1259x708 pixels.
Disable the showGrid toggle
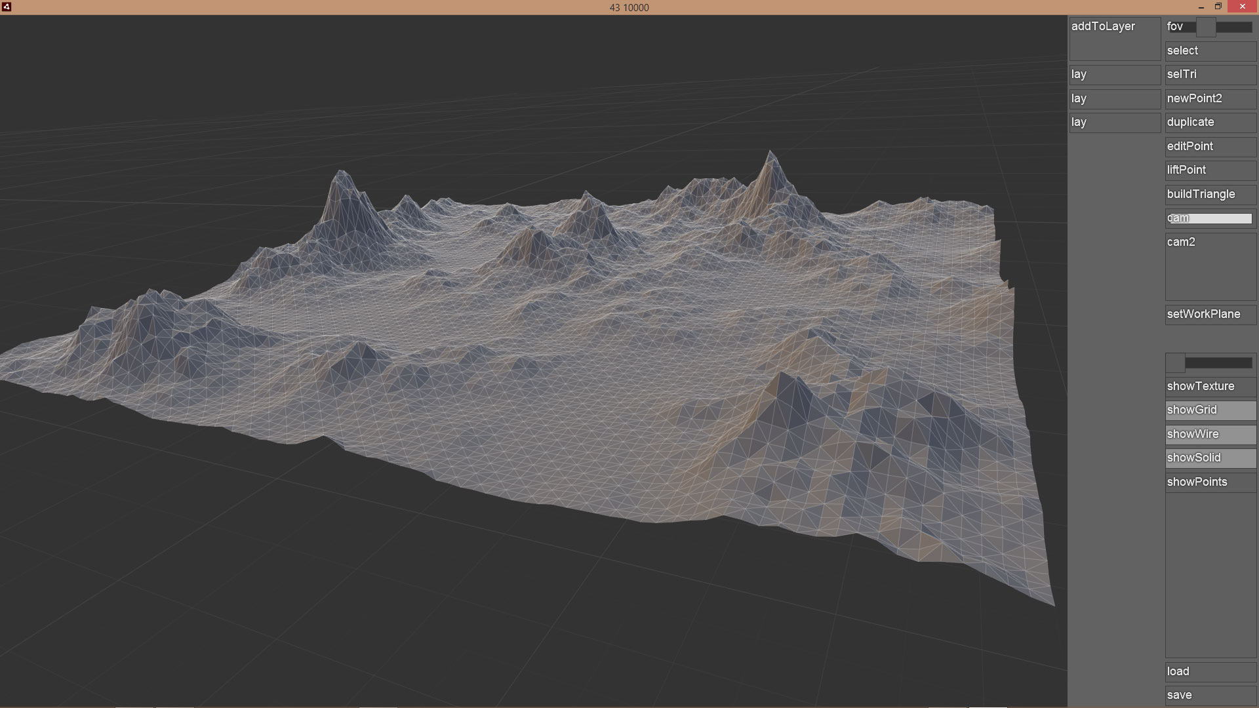(1210, 410)
